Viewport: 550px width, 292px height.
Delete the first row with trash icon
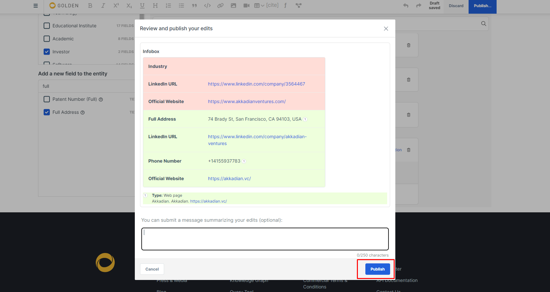click(409, 45)
